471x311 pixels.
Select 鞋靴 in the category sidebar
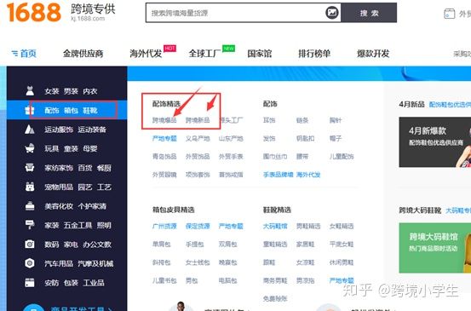pos(90,110)
